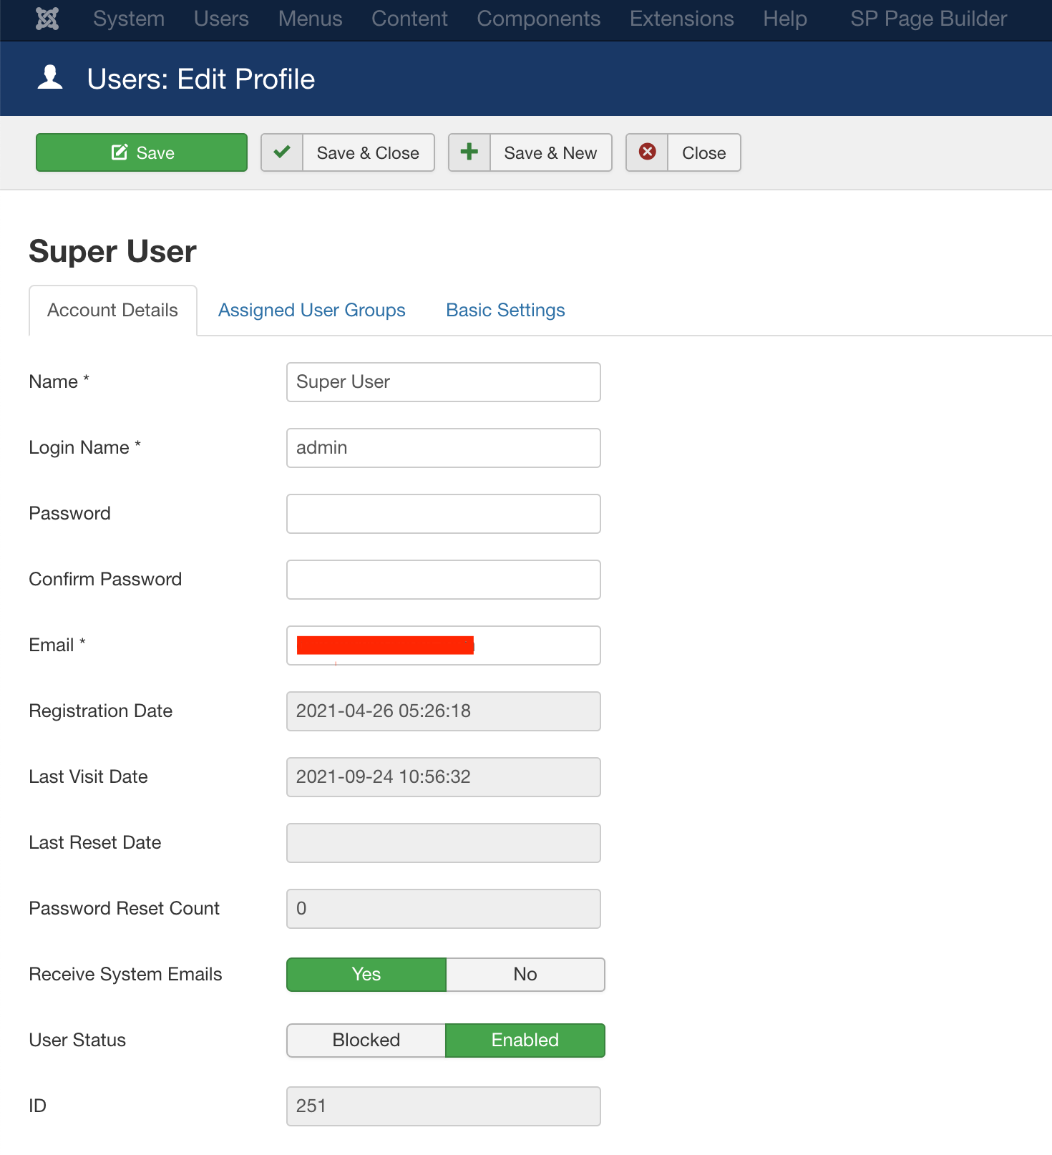Click the green plus icon on Save & New
The height and width of the screenshot is (1155, 1052).
pos(469,152)
